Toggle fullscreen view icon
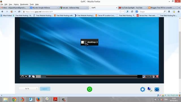The width and height of the screenshot is (181, 102). coord(157,90)
